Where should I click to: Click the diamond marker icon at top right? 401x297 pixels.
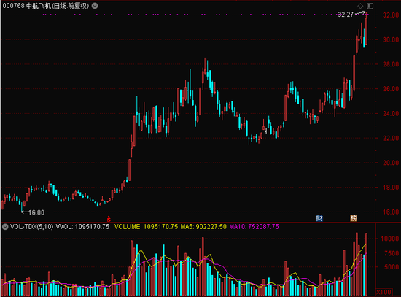pos(360,6)
